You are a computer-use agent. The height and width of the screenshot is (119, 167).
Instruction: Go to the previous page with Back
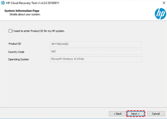(x=118, y=114)
